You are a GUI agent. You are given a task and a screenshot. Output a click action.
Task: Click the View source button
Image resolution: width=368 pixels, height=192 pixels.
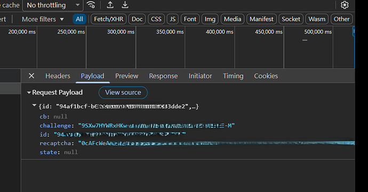tap(123, 92)
